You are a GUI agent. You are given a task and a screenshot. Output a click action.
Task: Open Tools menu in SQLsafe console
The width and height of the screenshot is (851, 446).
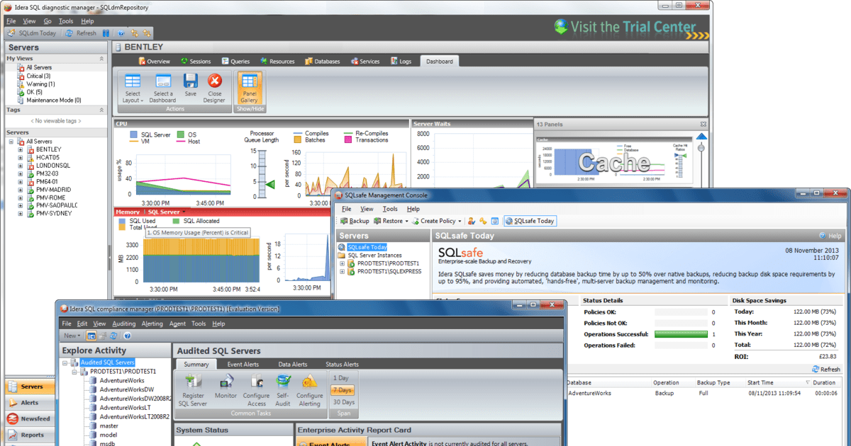pos(390,209)
